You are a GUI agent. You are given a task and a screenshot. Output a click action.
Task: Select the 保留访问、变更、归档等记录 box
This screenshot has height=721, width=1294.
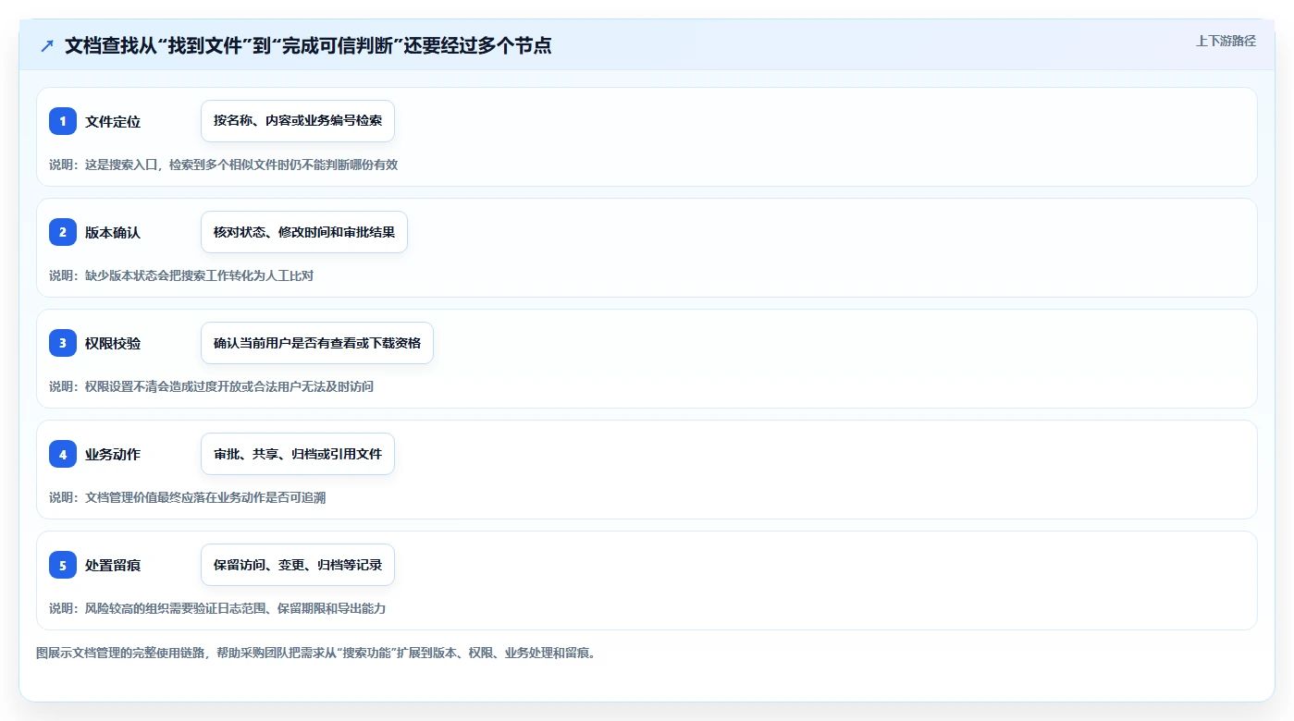tap(298, 565)
